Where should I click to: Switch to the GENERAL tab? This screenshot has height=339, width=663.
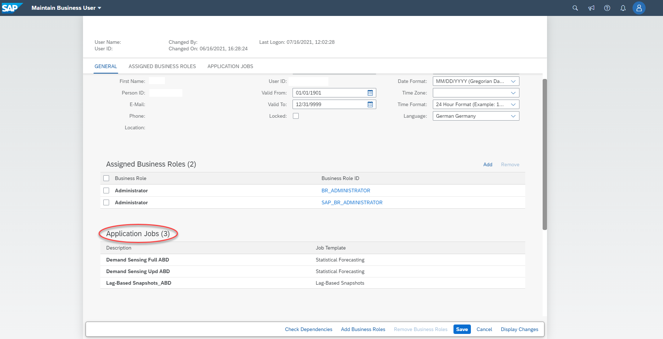click(106, 66)
